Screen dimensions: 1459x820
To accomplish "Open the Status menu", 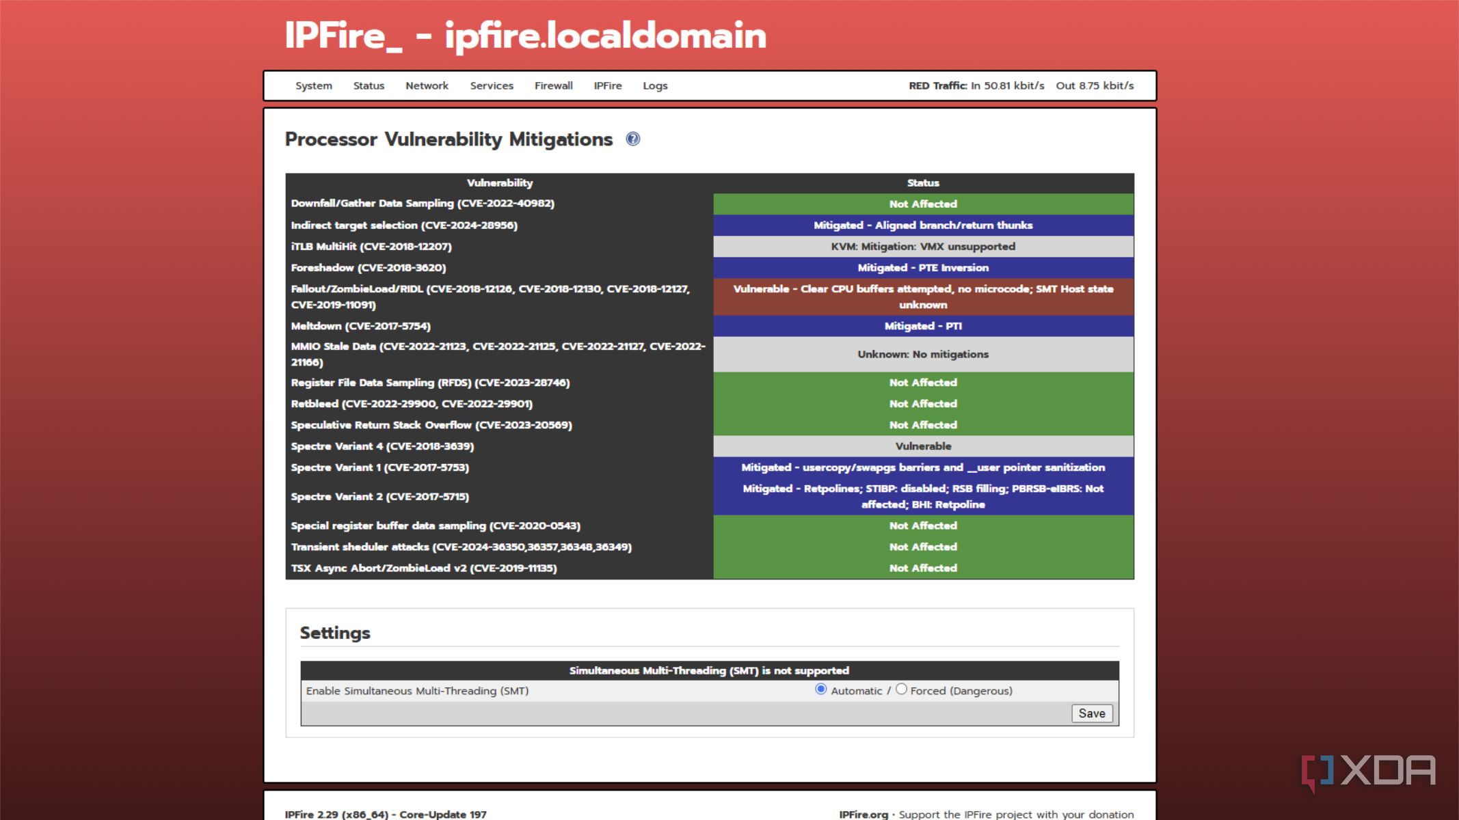I will [x=369, y=86].
